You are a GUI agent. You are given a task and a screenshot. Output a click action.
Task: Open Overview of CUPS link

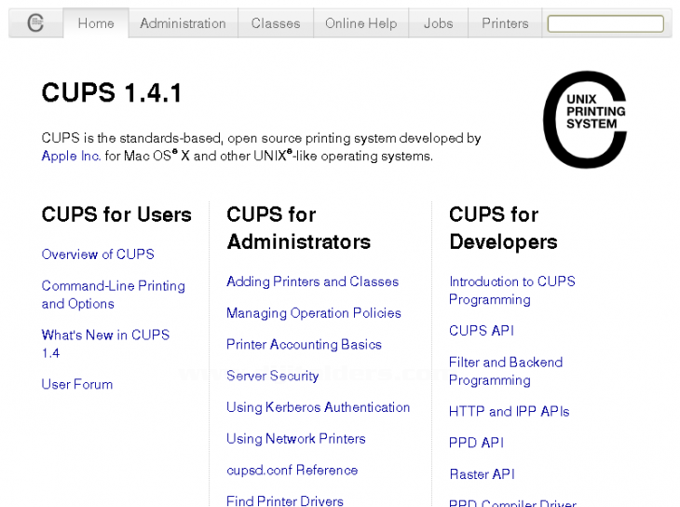coord(98,253)
